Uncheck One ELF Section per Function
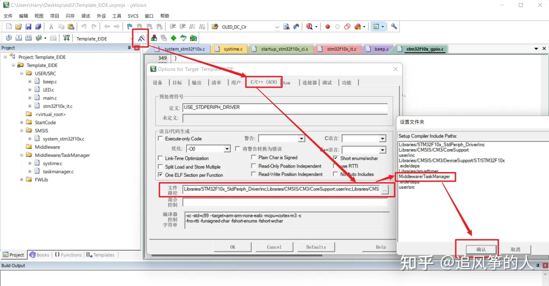Image resolution: width=549 pixels, height=286 pixels. 160,175
